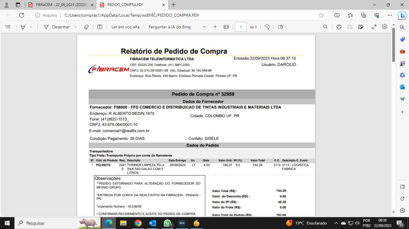This screenshot has height=229, width=409.
Task: Open the PDF table of contents panel
Action: 8,27
